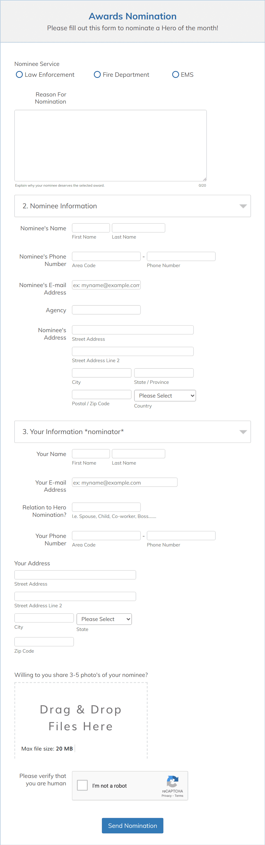Viewport: 265px width, 845px height.
Task: Click the Agency input field
Action: point(106,309)
